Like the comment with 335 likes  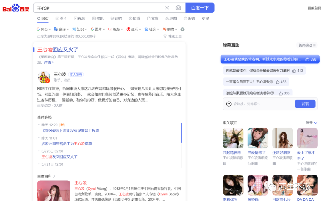(x=281, y=93)
